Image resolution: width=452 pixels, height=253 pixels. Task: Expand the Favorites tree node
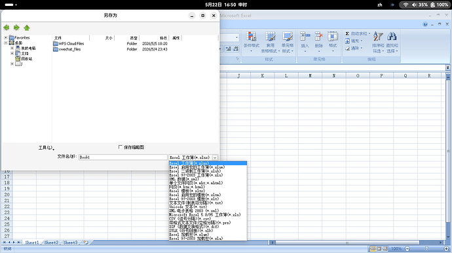(5, 37)
